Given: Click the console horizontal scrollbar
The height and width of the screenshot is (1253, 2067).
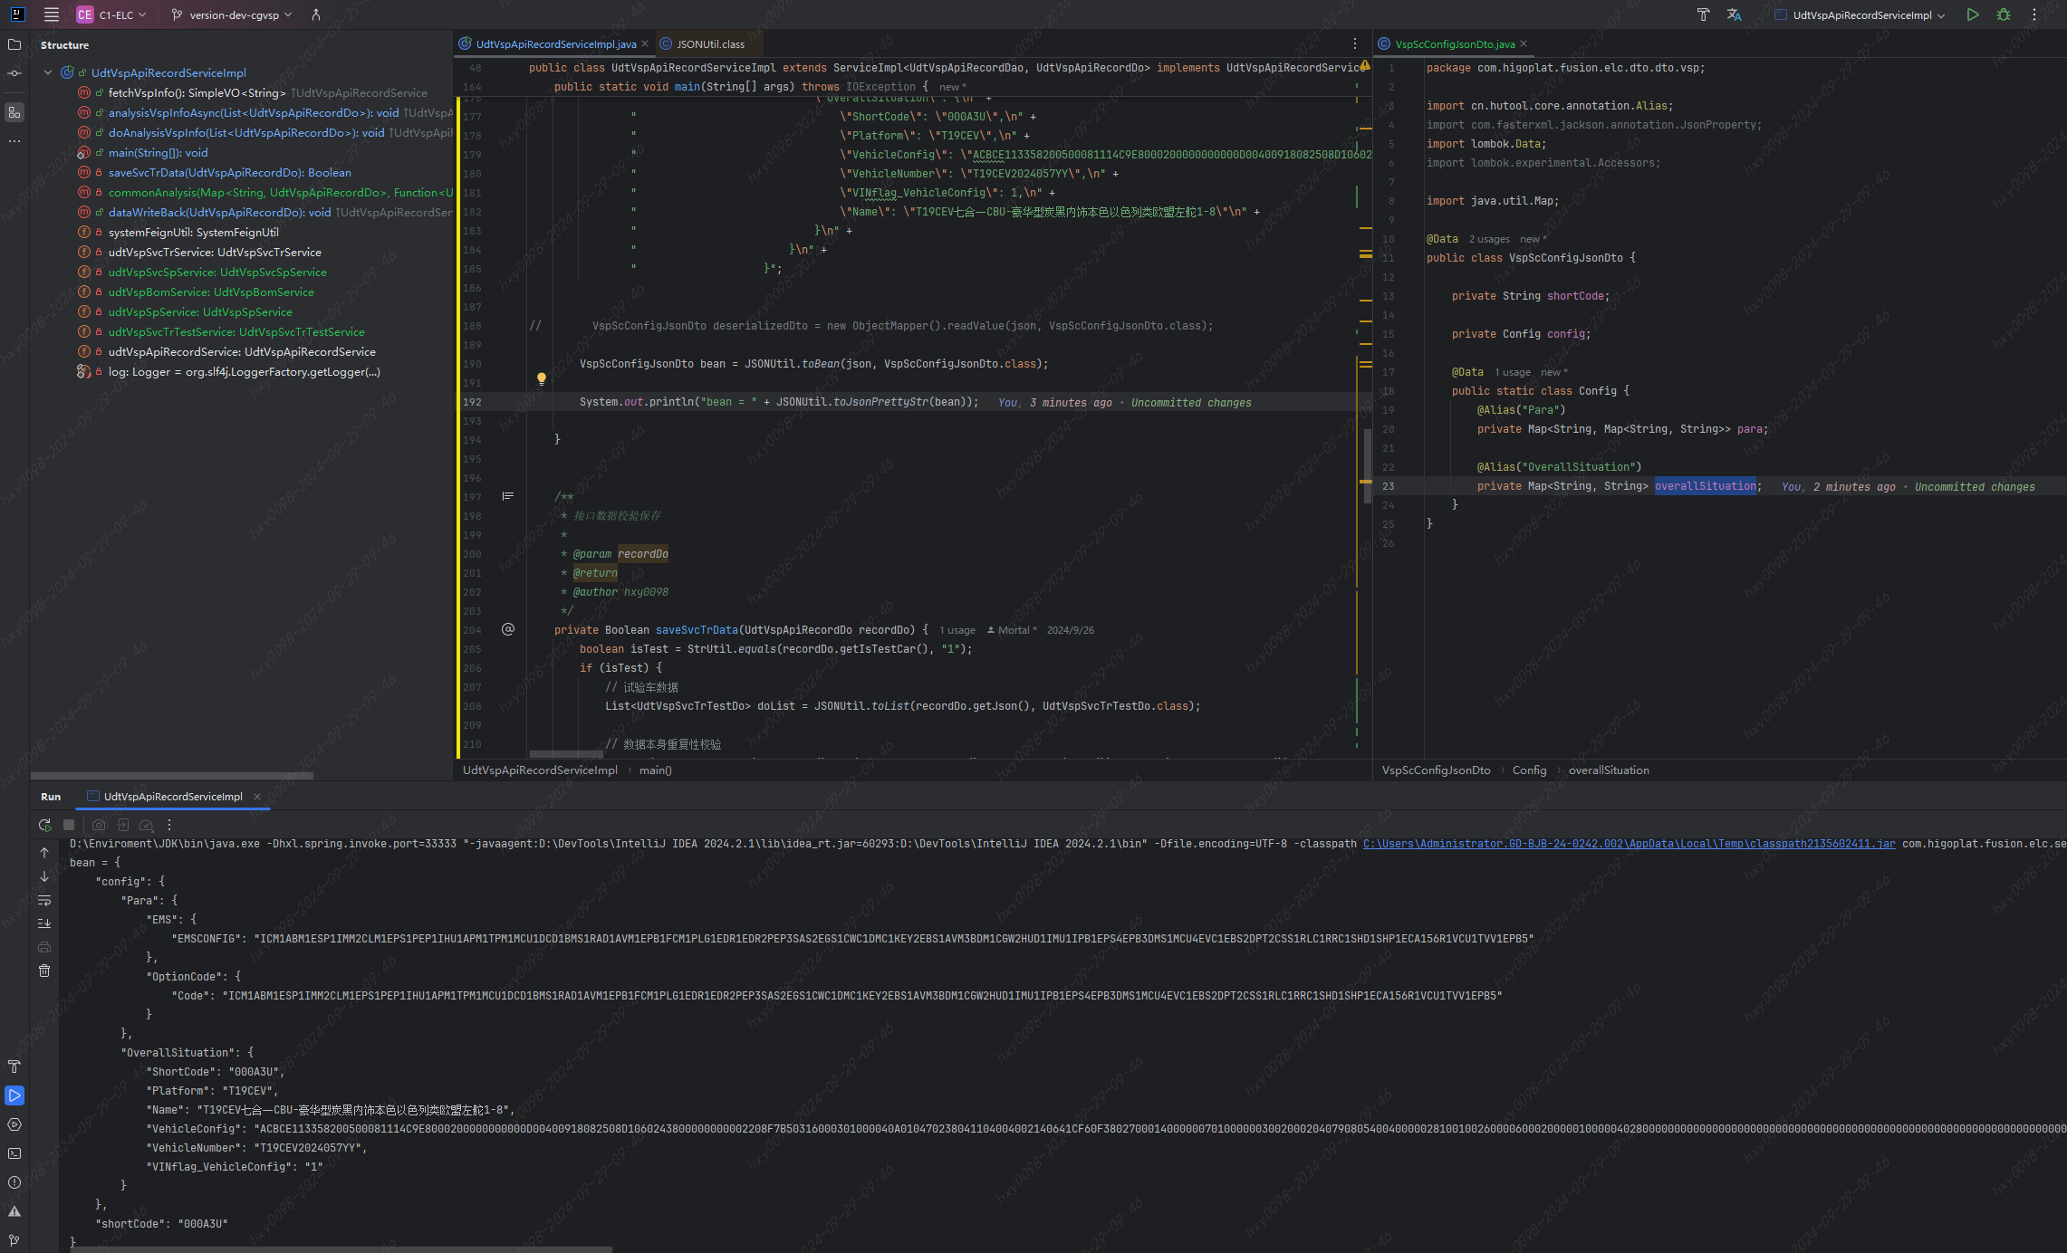Looking at the screenshot, I should point(341,1249).
